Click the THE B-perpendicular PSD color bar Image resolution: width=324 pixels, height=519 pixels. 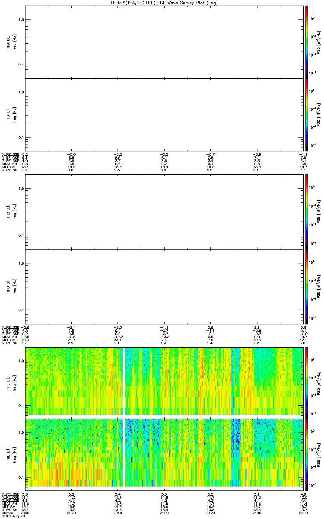(x=307, y=382)
